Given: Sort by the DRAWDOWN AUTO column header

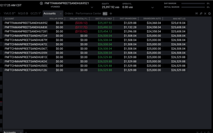Looking at the screenshot, I should [152, 19].
